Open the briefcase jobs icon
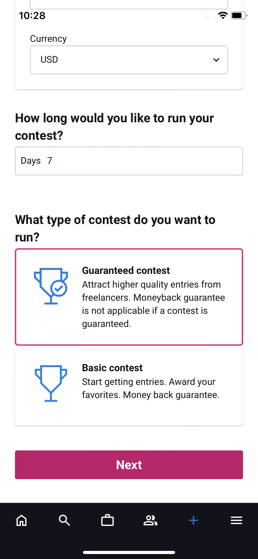 click(107, 520)
